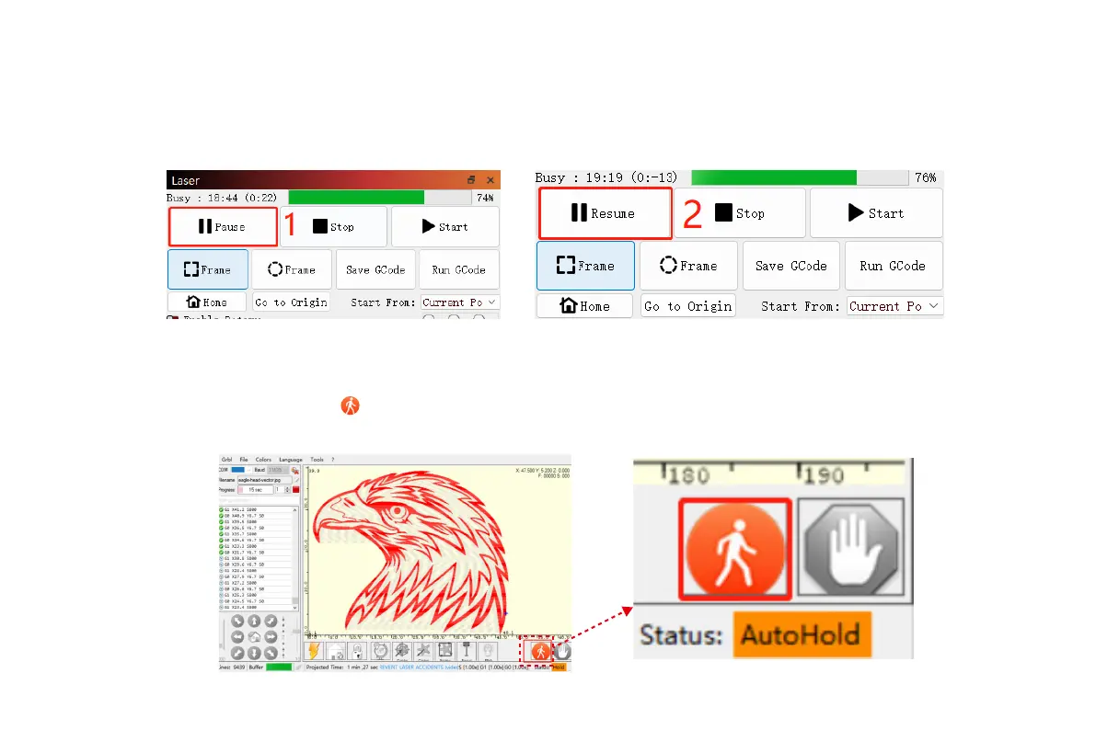Jog left with the left arrow

(237, 637)
